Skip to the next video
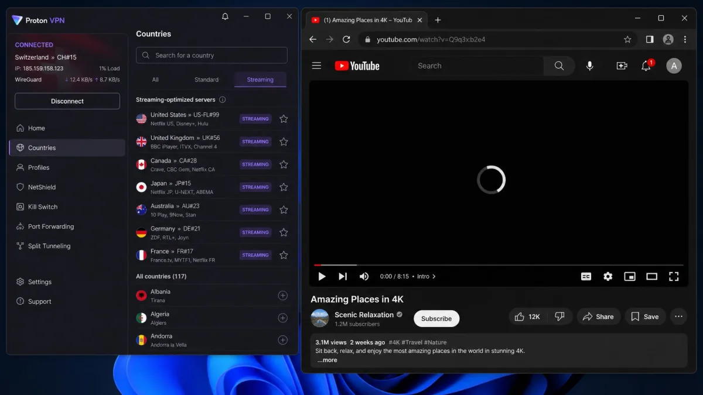The height and width of the screenshot is (395, 703). click(343, 276)
